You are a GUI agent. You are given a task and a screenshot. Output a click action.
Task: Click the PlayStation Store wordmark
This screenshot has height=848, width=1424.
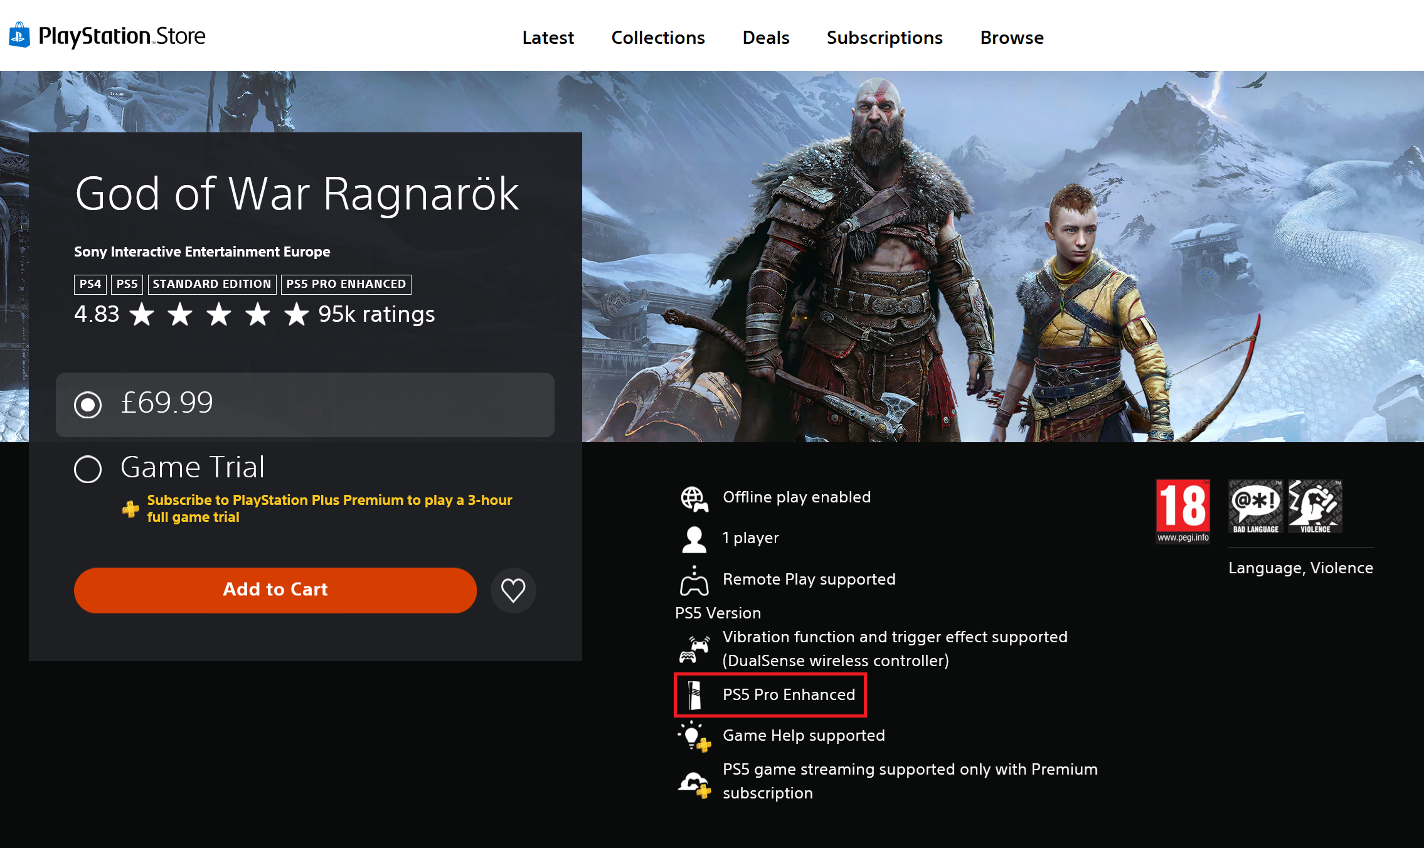122,36
